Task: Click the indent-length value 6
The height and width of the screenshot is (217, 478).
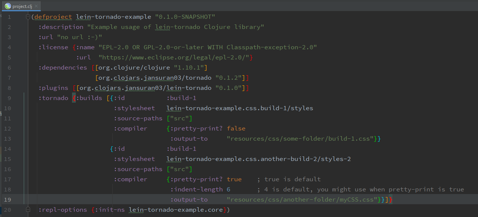Action: click(x=228, y=190)
